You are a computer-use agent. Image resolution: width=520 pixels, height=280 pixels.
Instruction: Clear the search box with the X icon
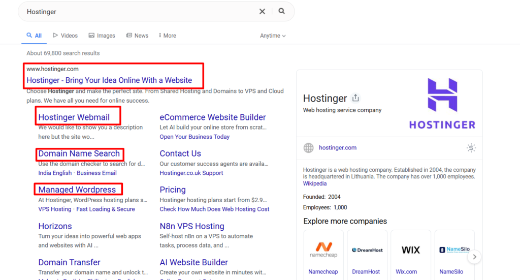tap(262, 12)
